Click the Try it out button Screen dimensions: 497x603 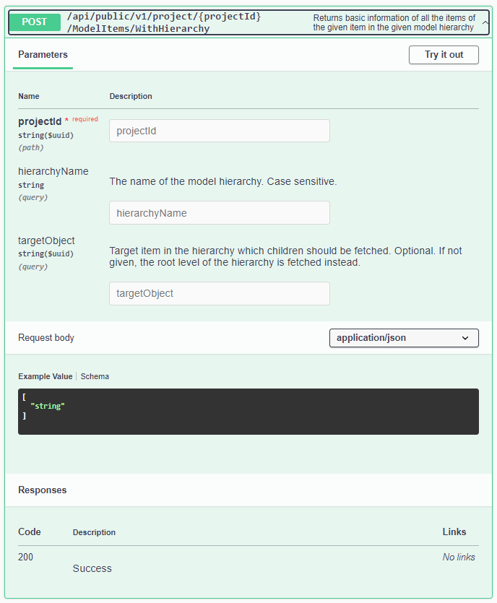pyautogui.click(x=444, y=55)
